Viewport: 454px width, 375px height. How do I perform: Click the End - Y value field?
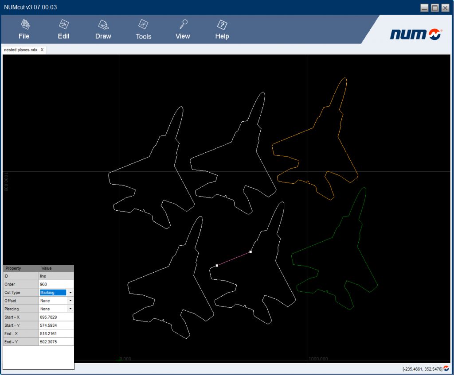50,342
